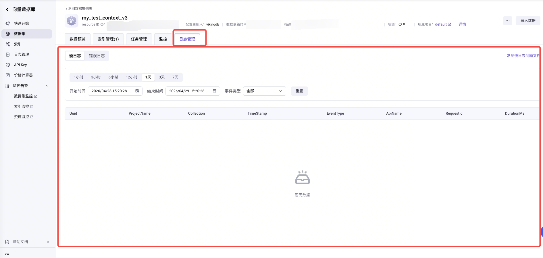Screen dimensions: 543x258
Task: Click the calendar icon in 开始时间 field
Action: pyautogui.click(x=137, y=91)
